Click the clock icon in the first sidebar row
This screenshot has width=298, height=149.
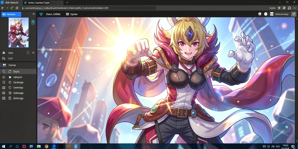pyautogui.click(x=28, y=53)
